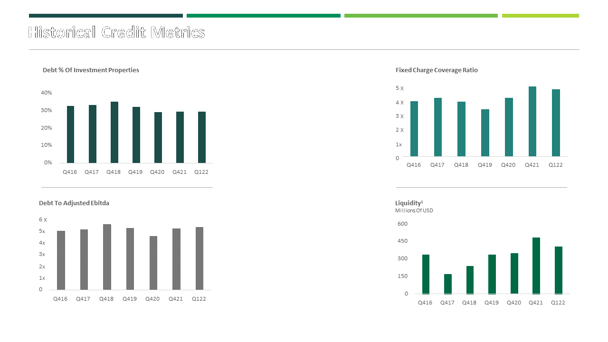608x342 pixels.
Task: Select the "6 X" label in Debt To Adjusted Ebitda
Action: [x=43, y=220]
